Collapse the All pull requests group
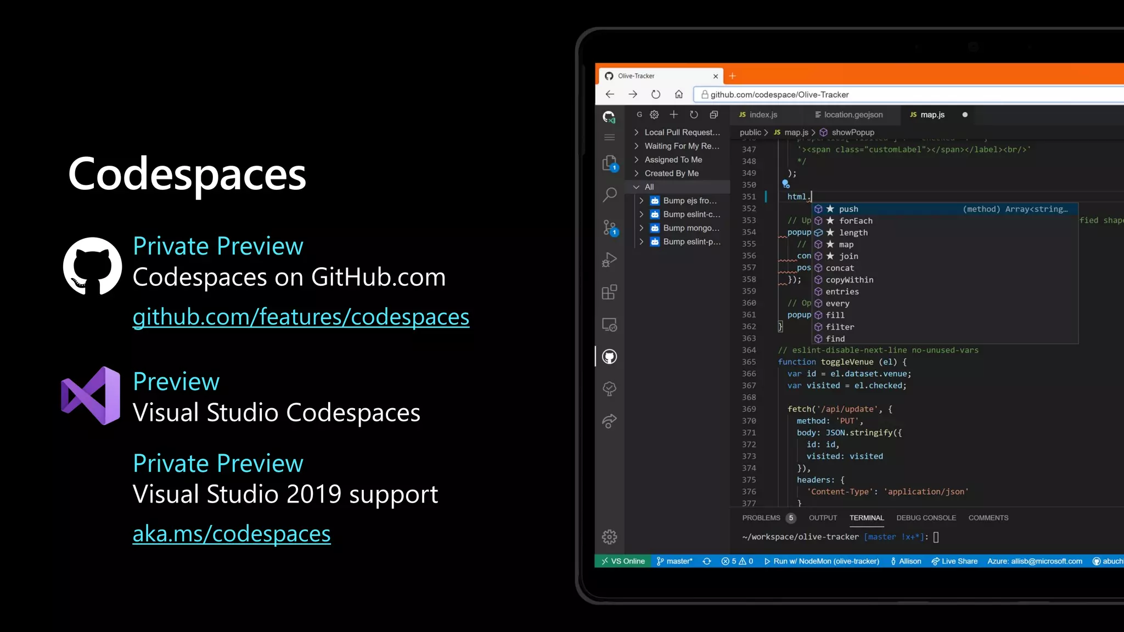 (x=677, y=187)
